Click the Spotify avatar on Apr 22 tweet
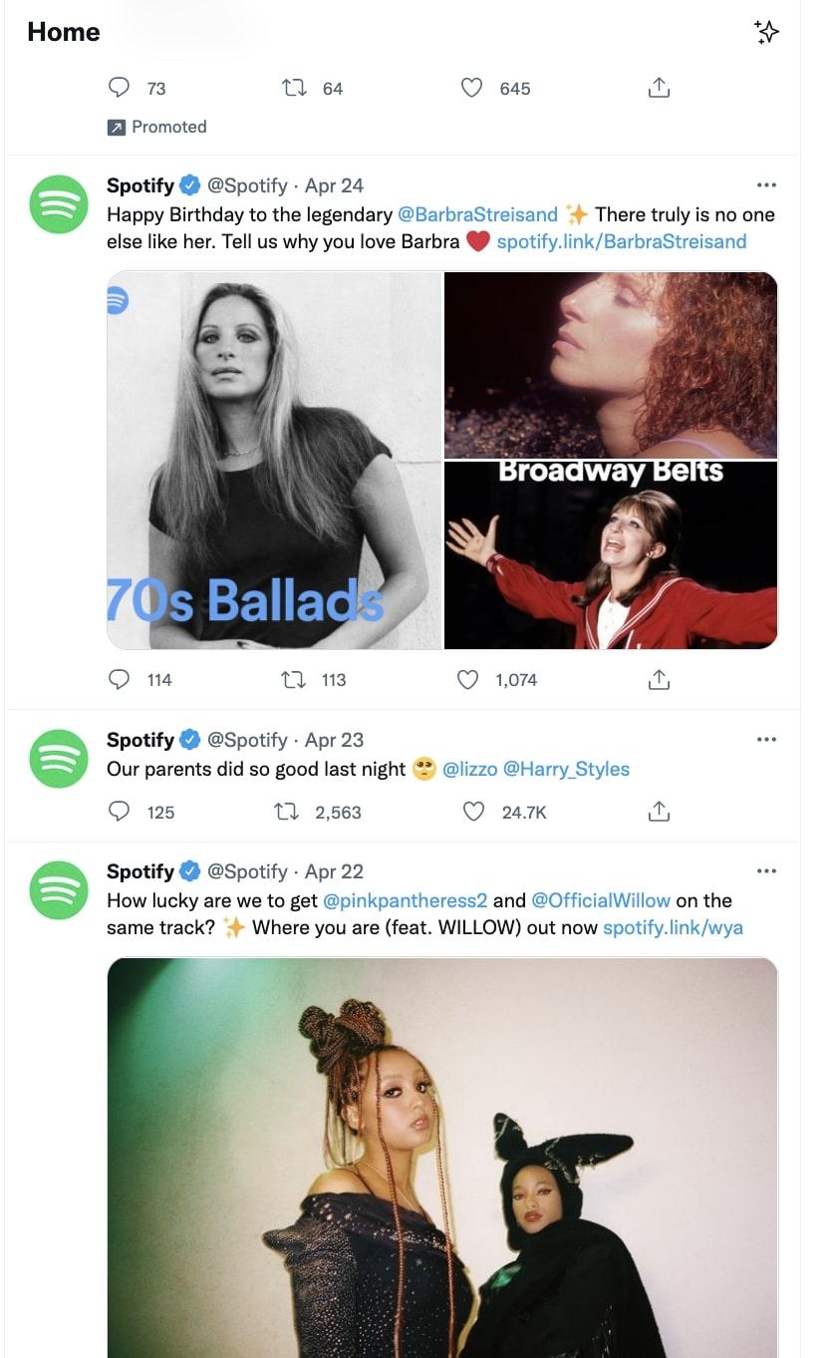This screenshot has height=1358, width=836. click(x=59, y=889)
